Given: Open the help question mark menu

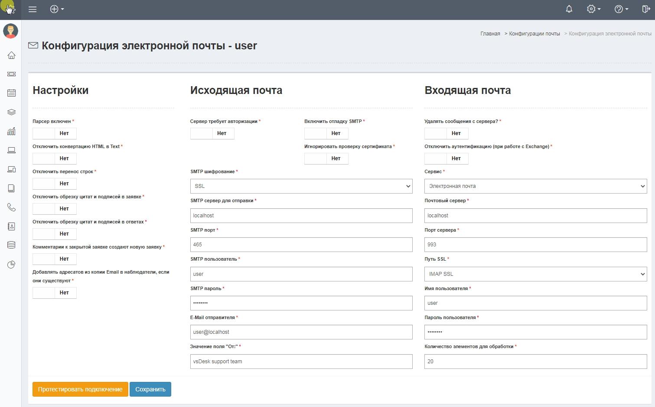Looking at the screenshot, I should click(621, 9).
